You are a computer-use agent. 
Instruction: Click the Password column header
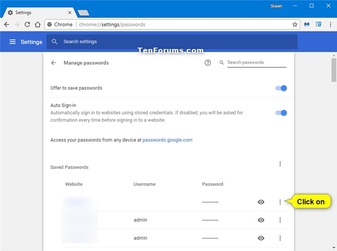(x=213, y=184)
